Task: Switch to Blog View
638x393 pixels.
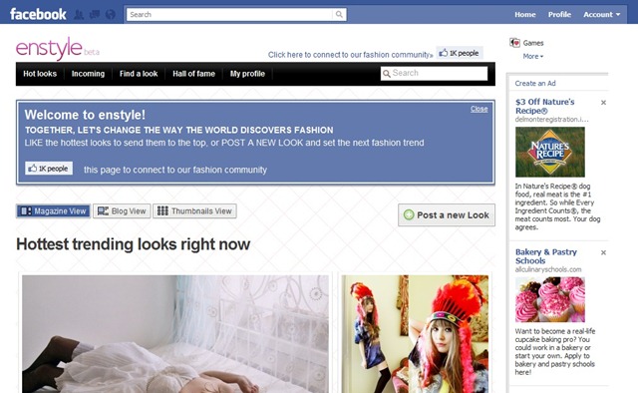Action: (x=122, y=210)
